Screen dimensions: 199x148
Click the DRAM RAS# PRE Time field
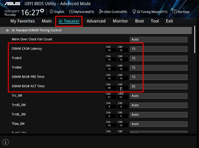pos(158,77)
